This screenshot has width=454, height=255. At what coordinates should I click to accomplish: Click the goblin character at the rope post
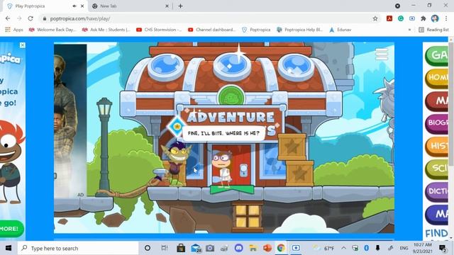pos(176,163)
